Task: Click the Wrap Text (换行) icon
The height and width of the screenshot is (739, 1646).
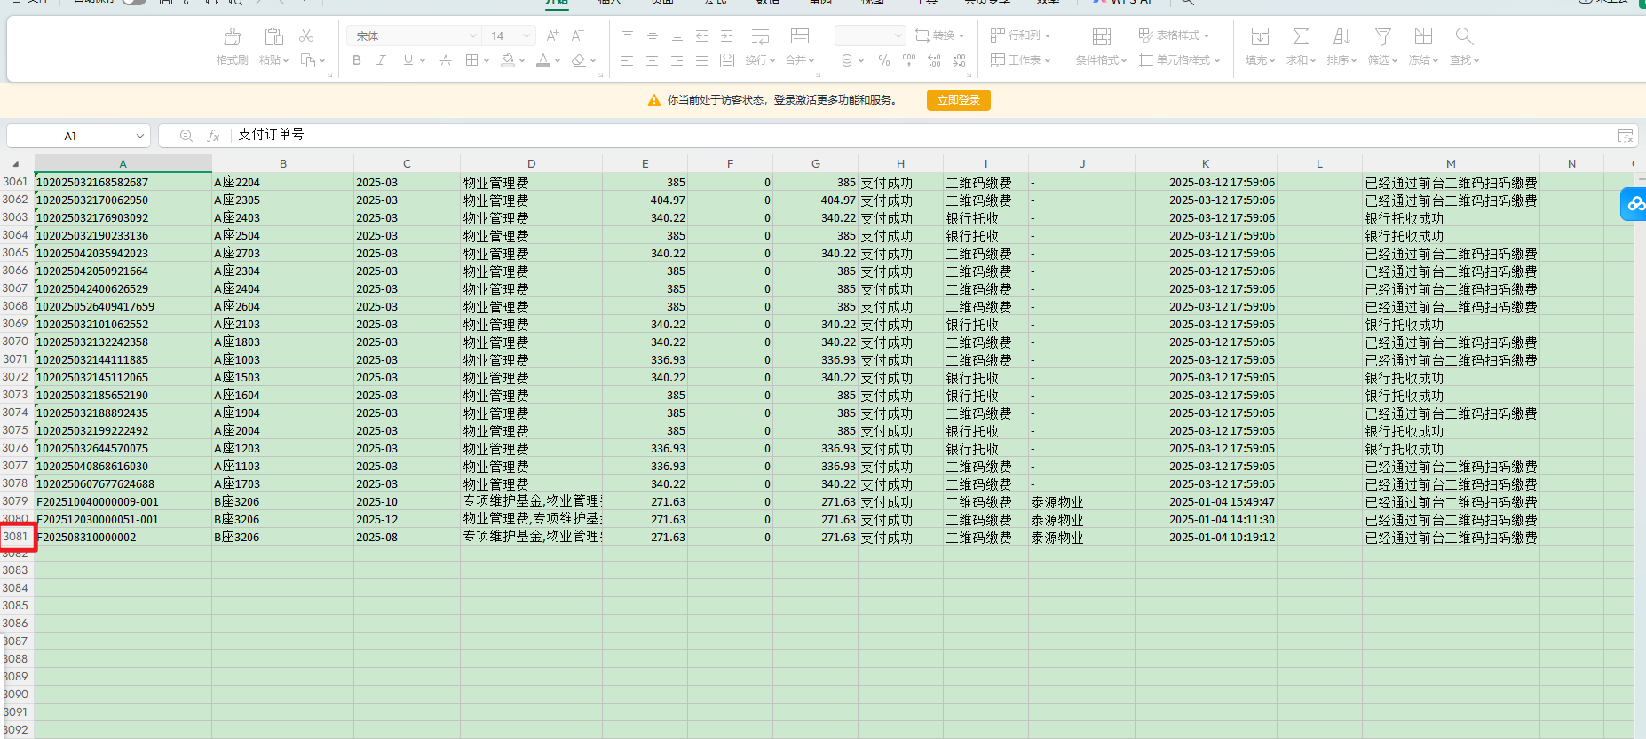Action: tap(761, 36)
